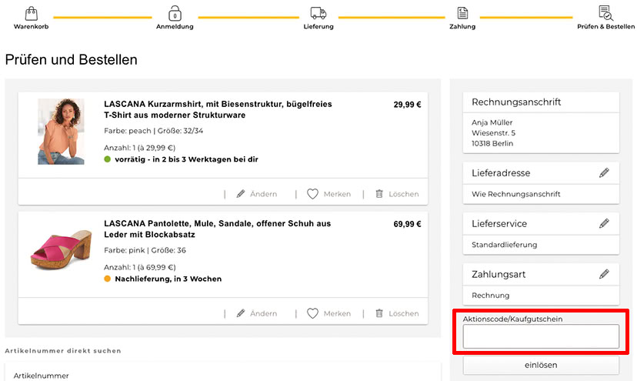The height and width of the screenshot is (381, 637).
Task: Click 'Standardlieferung' text
Action: (x=504, y=245)
